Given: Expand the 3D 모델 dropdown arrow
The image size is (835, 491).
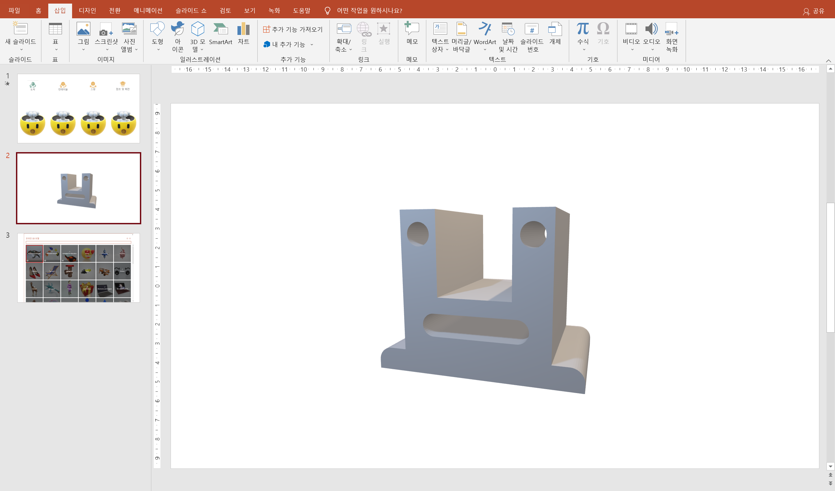Looking at the screenshot, I should coord(202,50).
